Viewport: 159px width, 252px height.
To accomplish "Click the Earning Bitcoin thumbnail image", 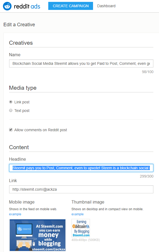I will (81, 228).
